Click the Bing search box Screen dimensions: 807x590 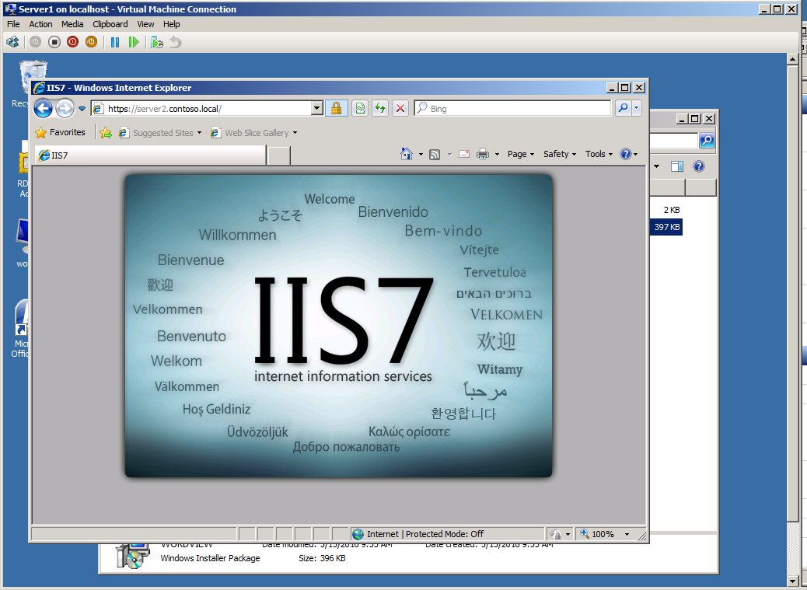click(512, 109)
